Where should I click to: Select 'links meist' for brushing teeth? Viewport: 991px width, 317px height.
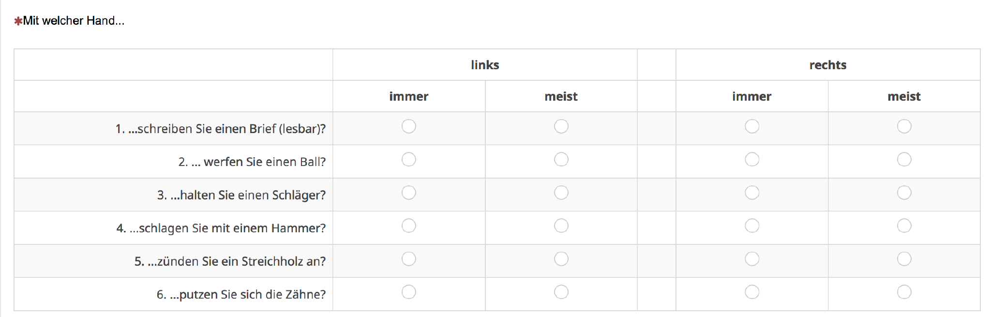[x=561, y=292]
